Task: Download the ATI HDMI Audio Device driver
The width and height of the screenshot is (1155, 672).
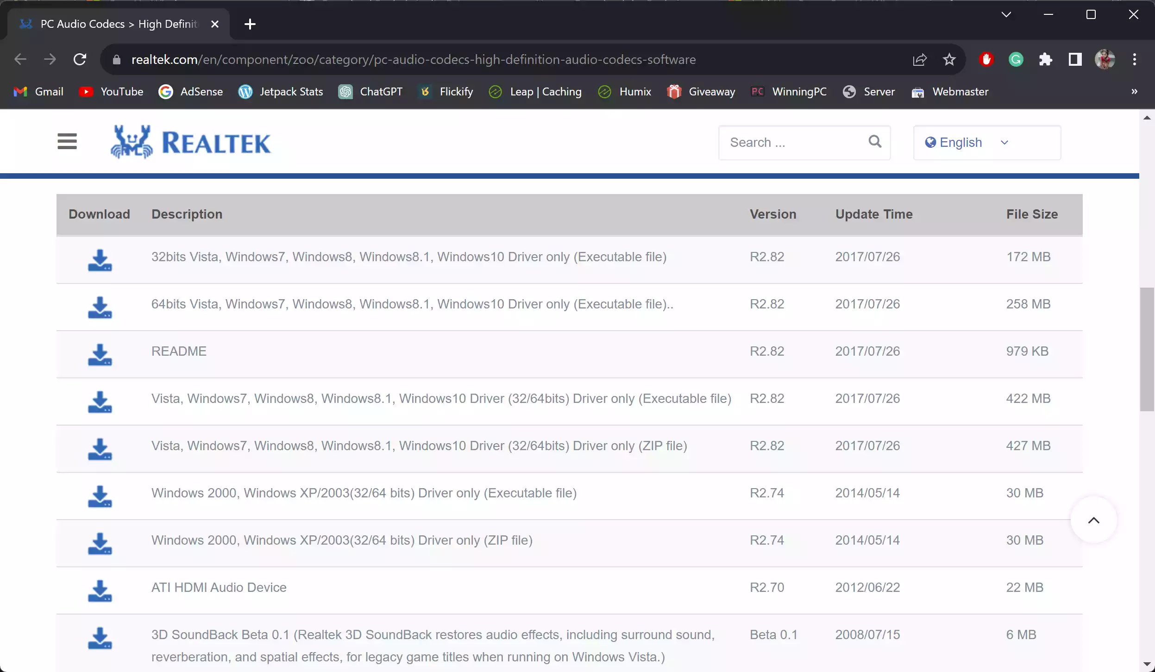Action: click(100, 590)
